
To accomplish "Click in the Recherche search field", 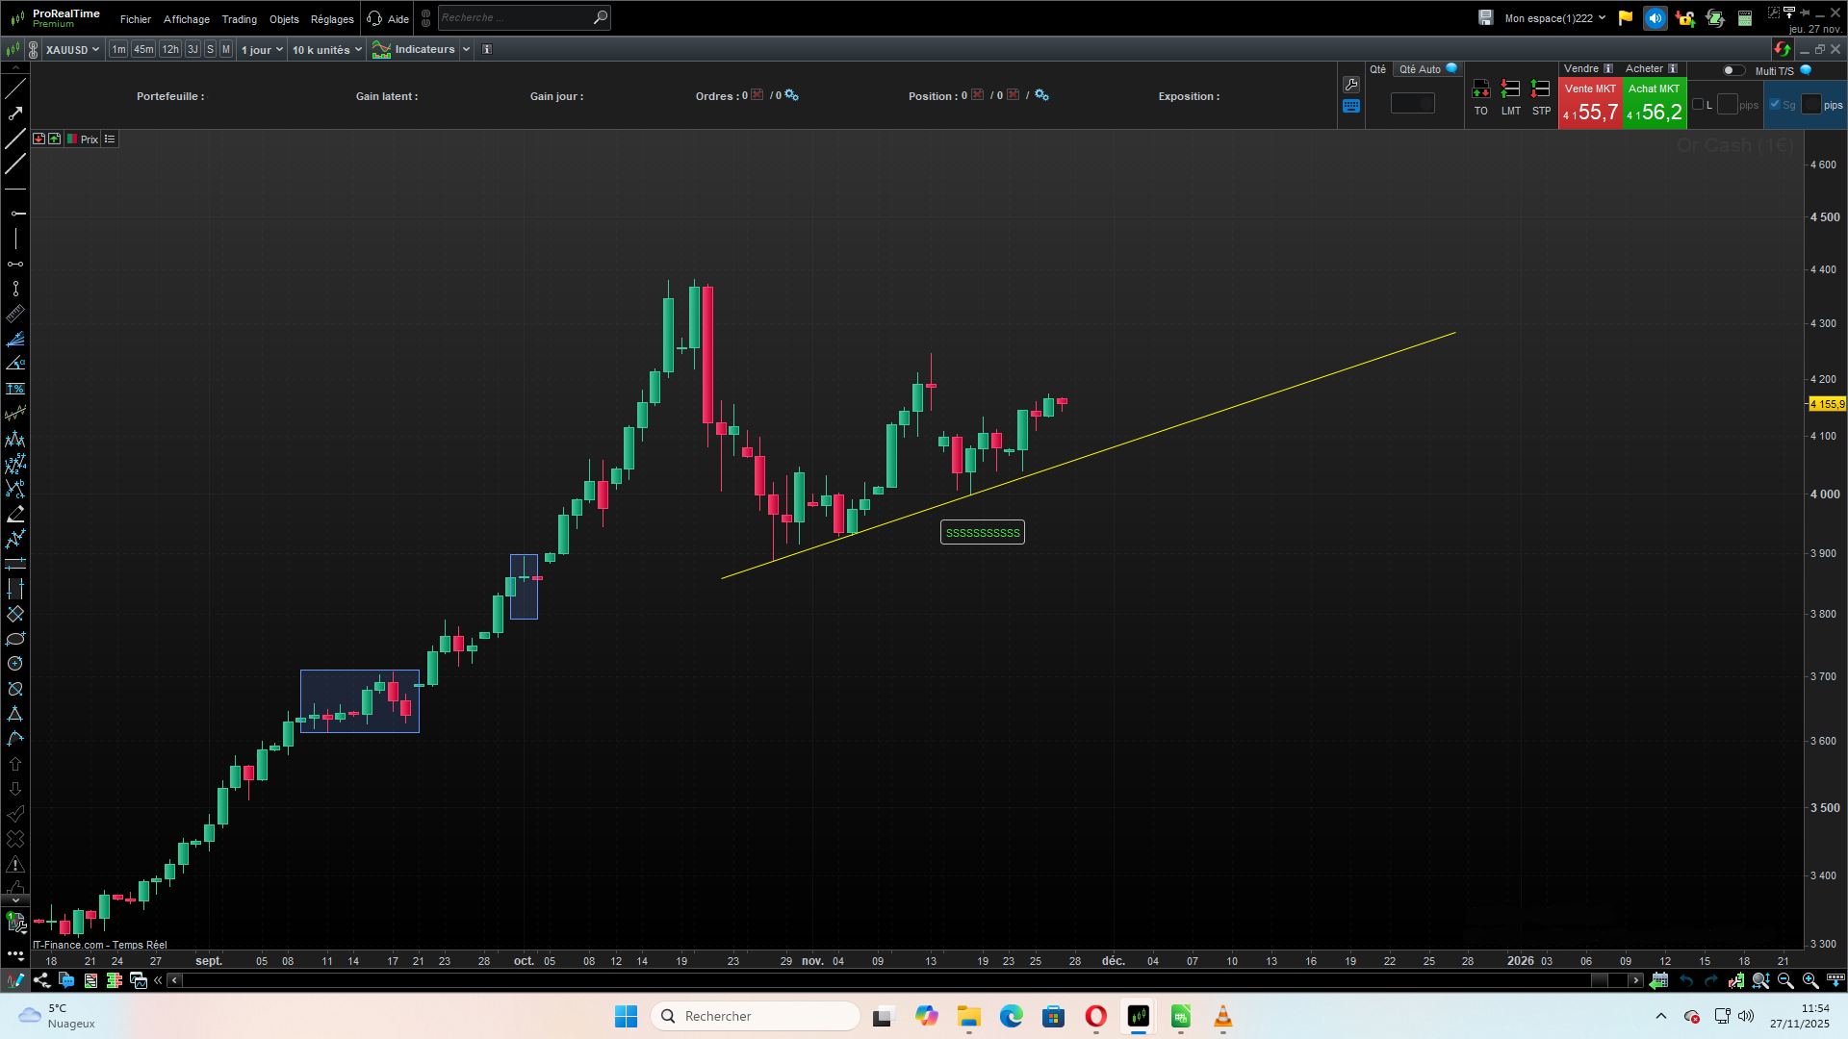I will point(515,18).
